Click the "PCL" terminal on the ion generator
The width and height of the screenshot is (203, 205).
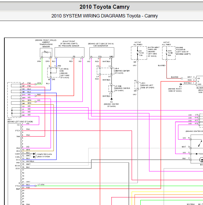(100, 56)
